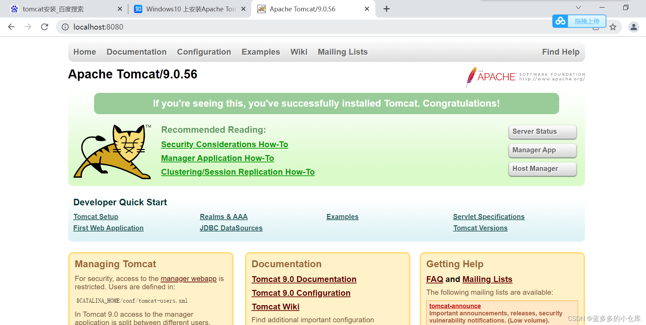This screenshot has height=325, width=646.
Task: Open the browser profile avatar
Action: 634,27
